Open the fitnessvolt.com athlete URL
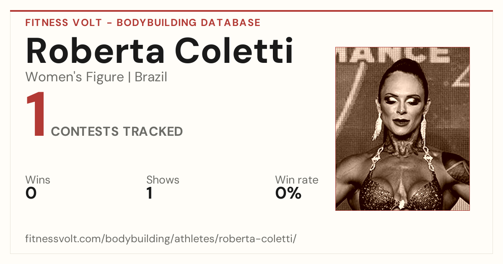The height and width of the screenshot is (264, 503). coord(161,239)
